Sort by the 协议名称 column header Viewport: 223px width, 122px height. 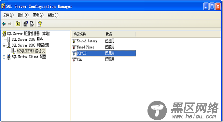[87, 34]
